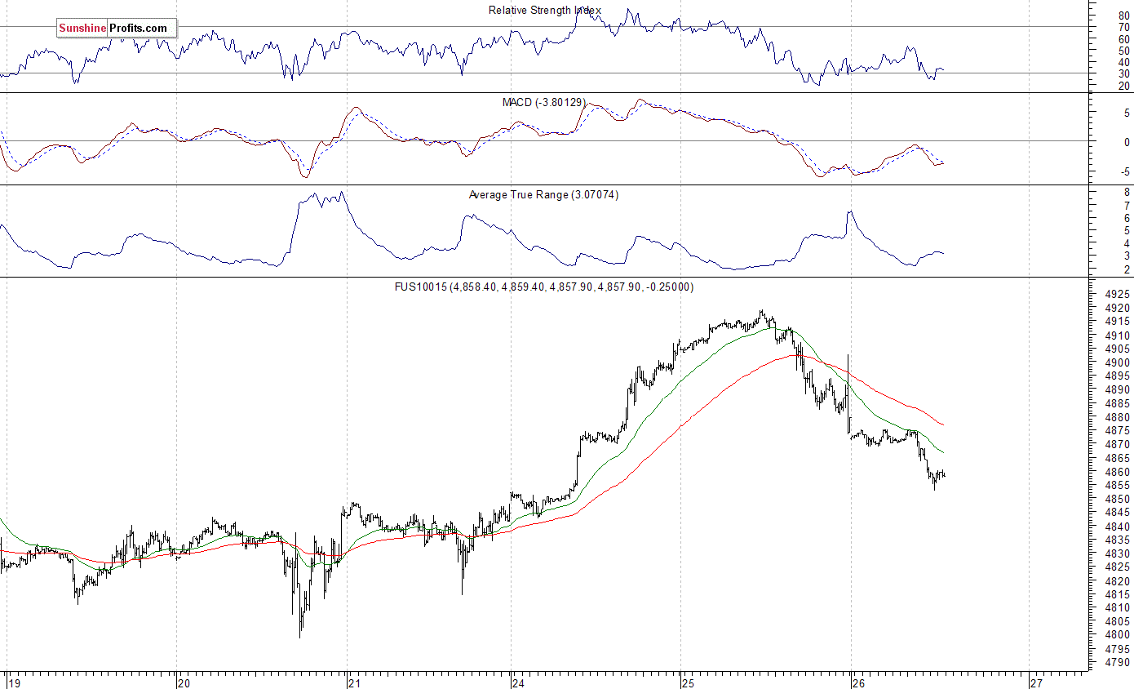Click the MACD axis value -5

click(x=1124, y=171)
